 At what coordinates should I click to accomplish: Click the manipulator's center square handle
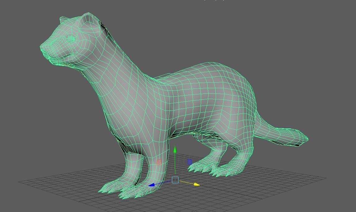pyautogui.click(x=175, y=180)
